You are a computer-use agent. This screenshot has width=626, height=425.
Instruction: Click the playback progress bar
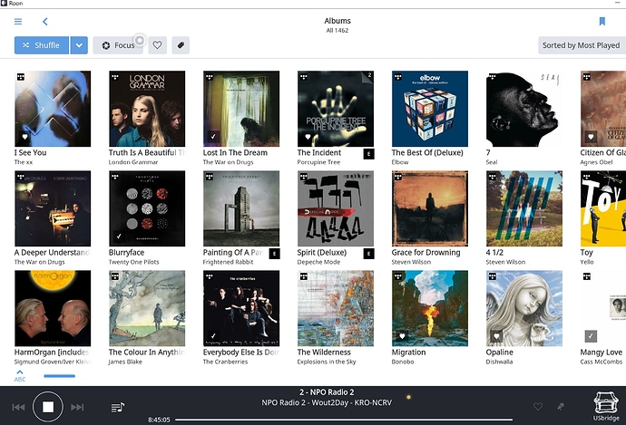coord(343,420)
